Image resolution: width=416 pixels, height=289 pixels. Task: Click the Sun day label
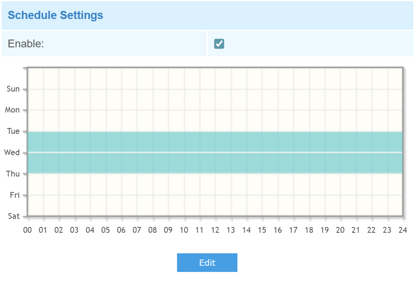pyautogui.click(x=13, y=89)
